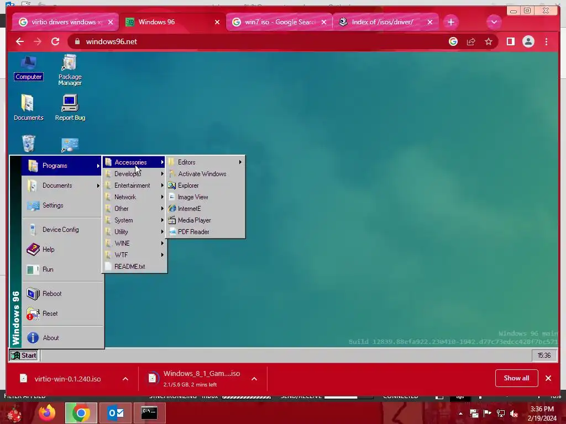Open the Documents folder on the desktop
Screen dimensions: 566x424
click(28, 108)
